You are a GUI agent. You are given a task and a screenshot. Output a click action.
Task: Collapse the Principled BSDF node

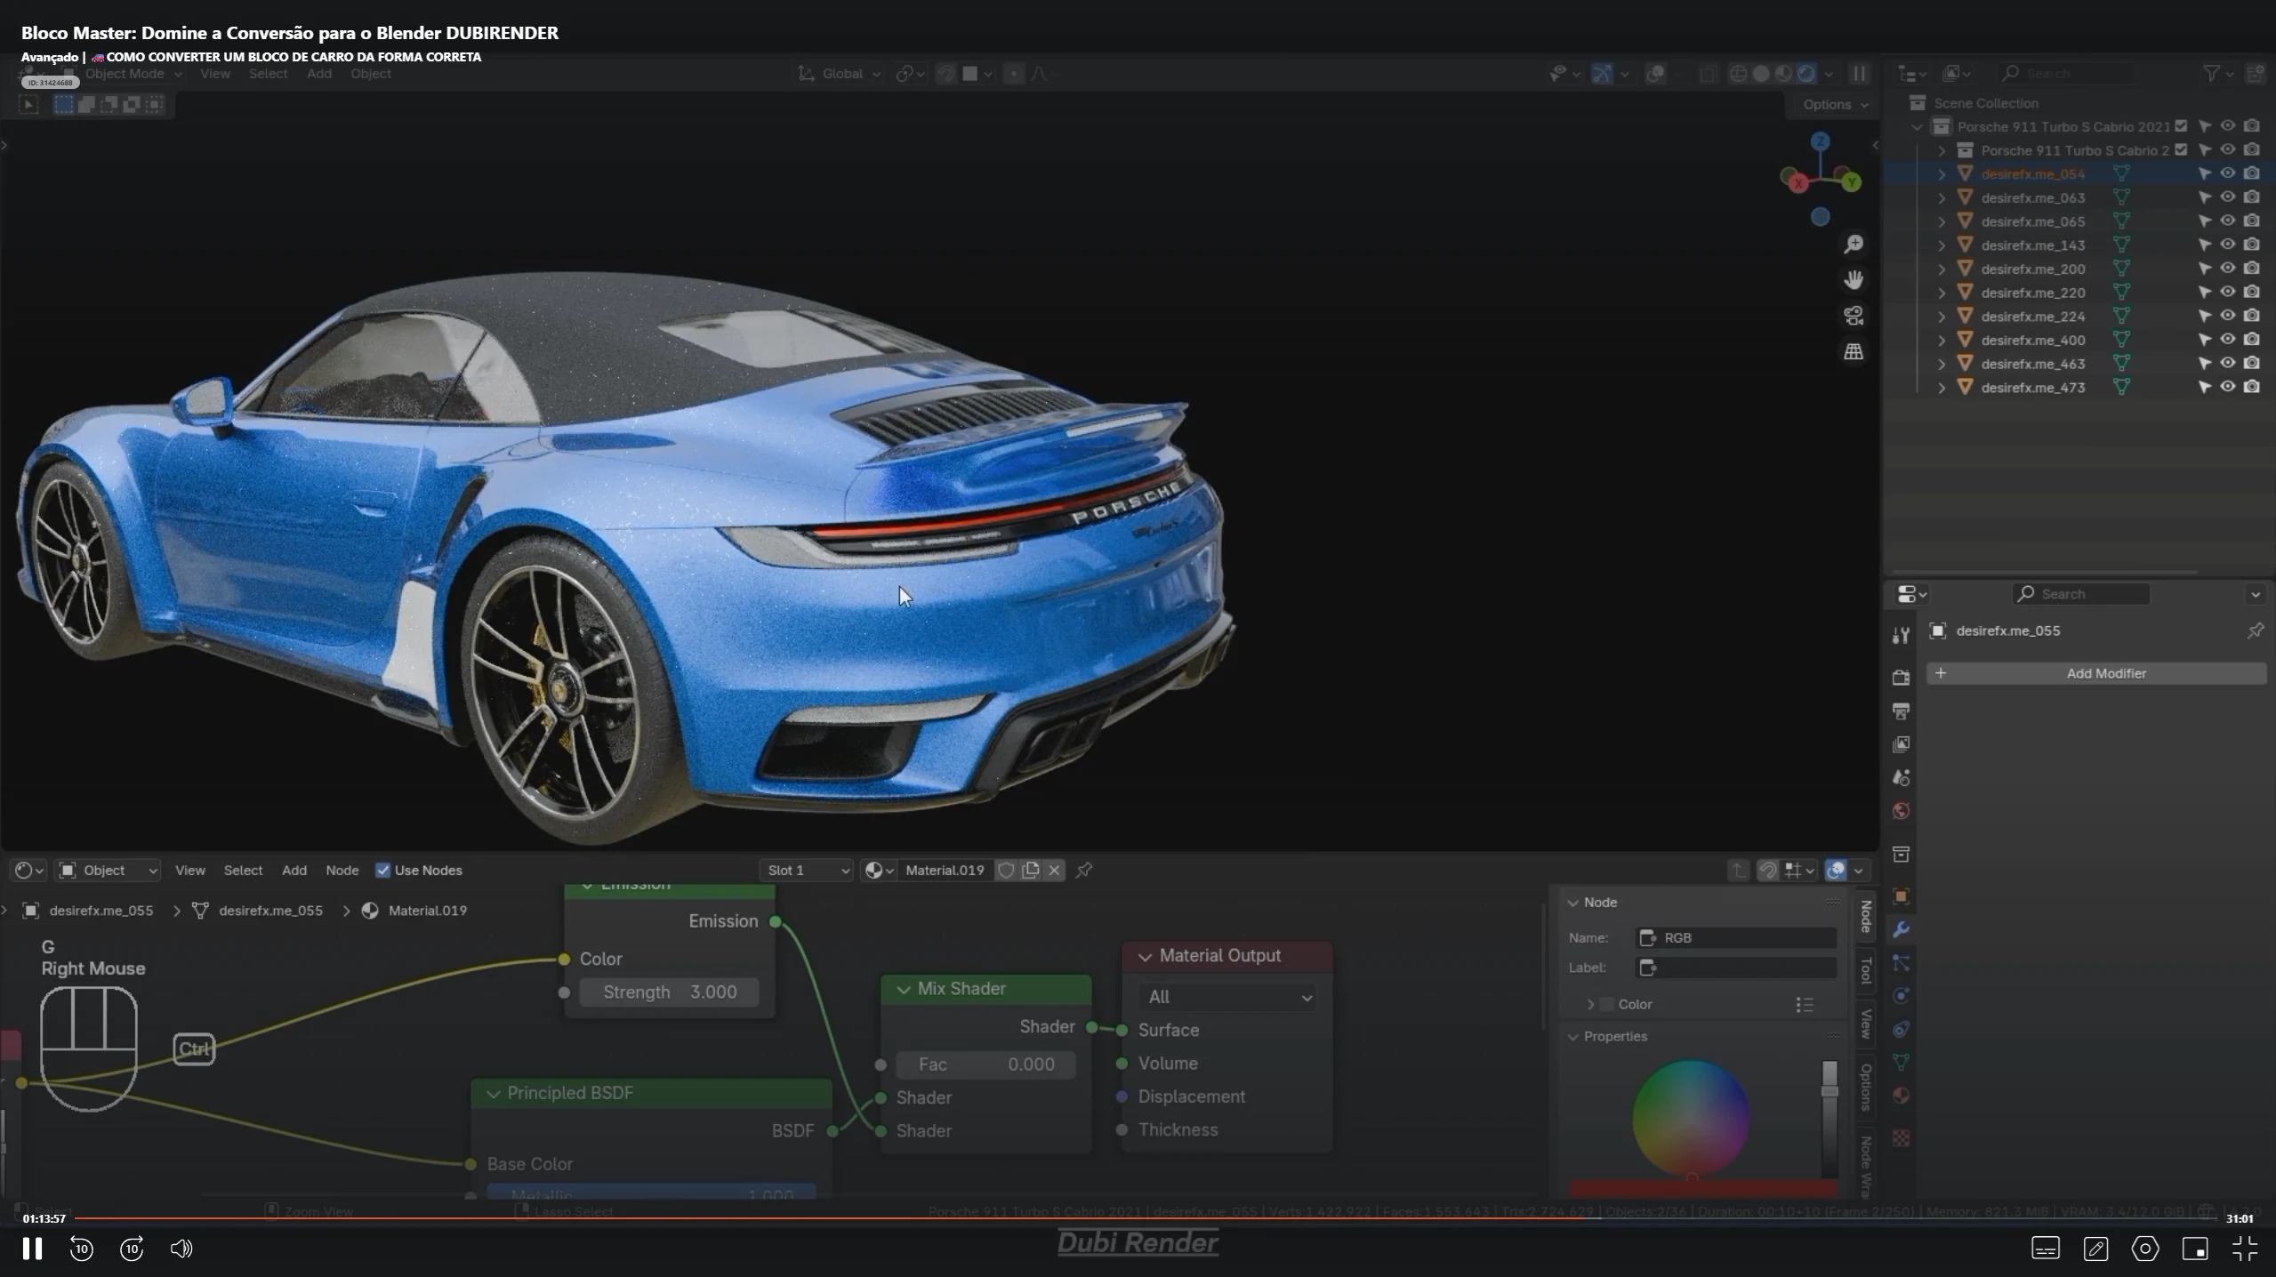494,1094
